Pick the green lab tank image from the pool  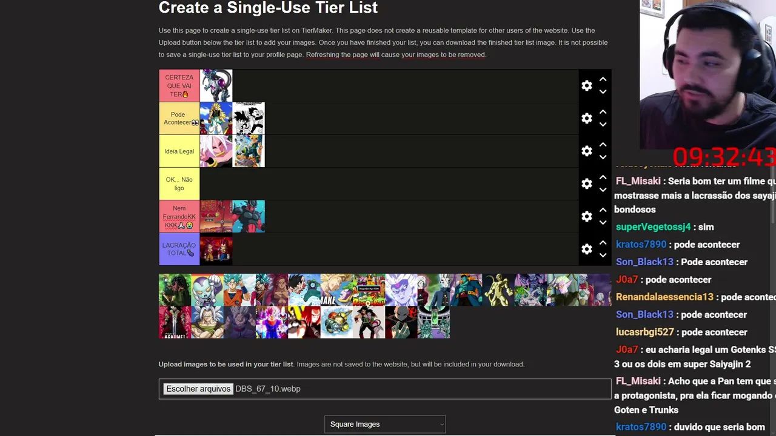(x=433, y=322)
